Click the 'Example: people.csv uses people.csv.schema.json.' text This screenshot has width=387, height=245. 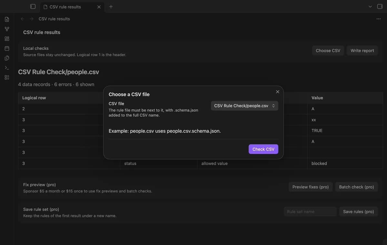click(165, 131)
